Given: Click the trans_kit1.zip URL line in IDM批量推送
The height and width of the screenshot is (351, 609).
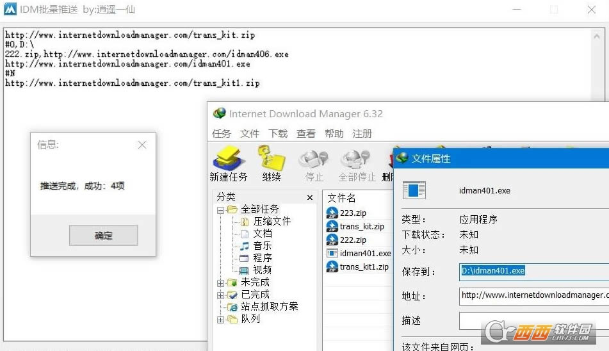Looking at the screenshot, I should coord(133,83).
